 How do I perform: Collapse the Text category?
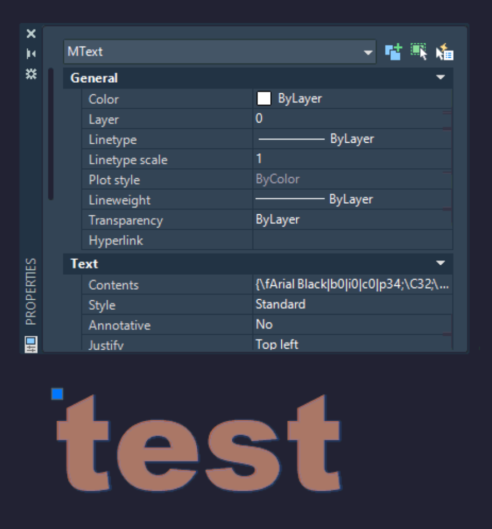click(x=441, y=263)
